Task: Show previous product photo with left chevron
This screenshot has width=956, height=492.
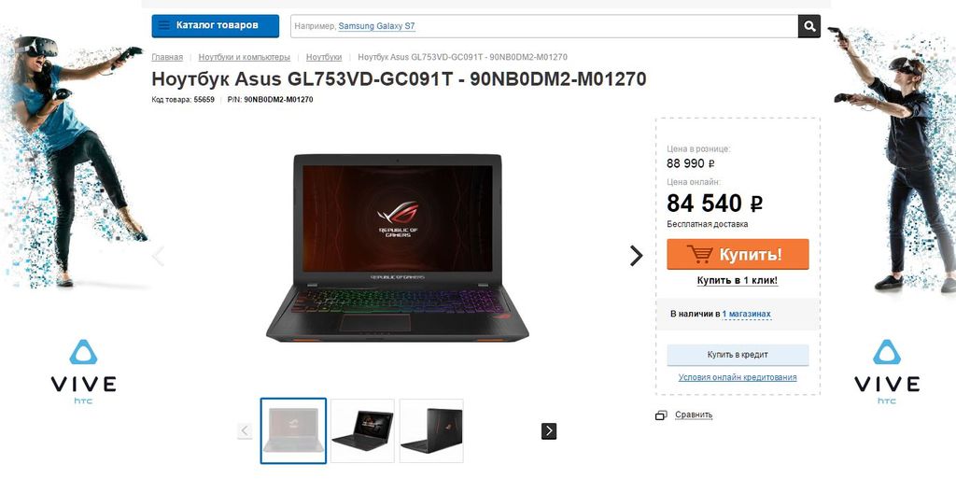Action: (x=159, y=256)
